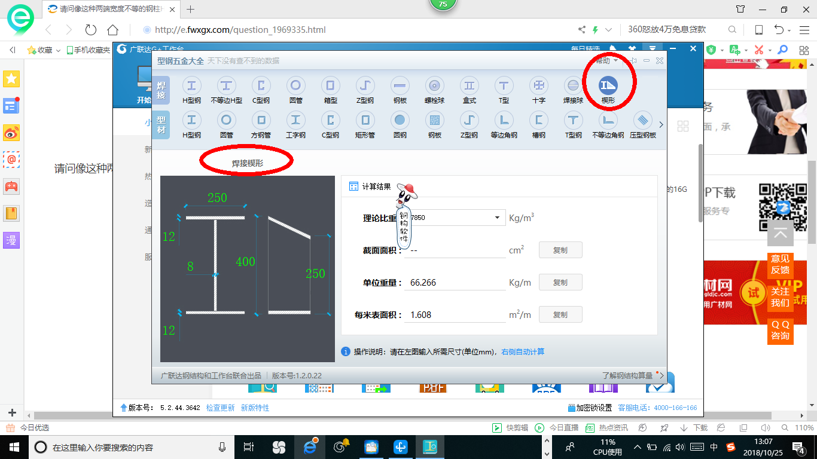Click QQ咨询 consult button
The width and height of the screenshot is (817, 459).
780,330
